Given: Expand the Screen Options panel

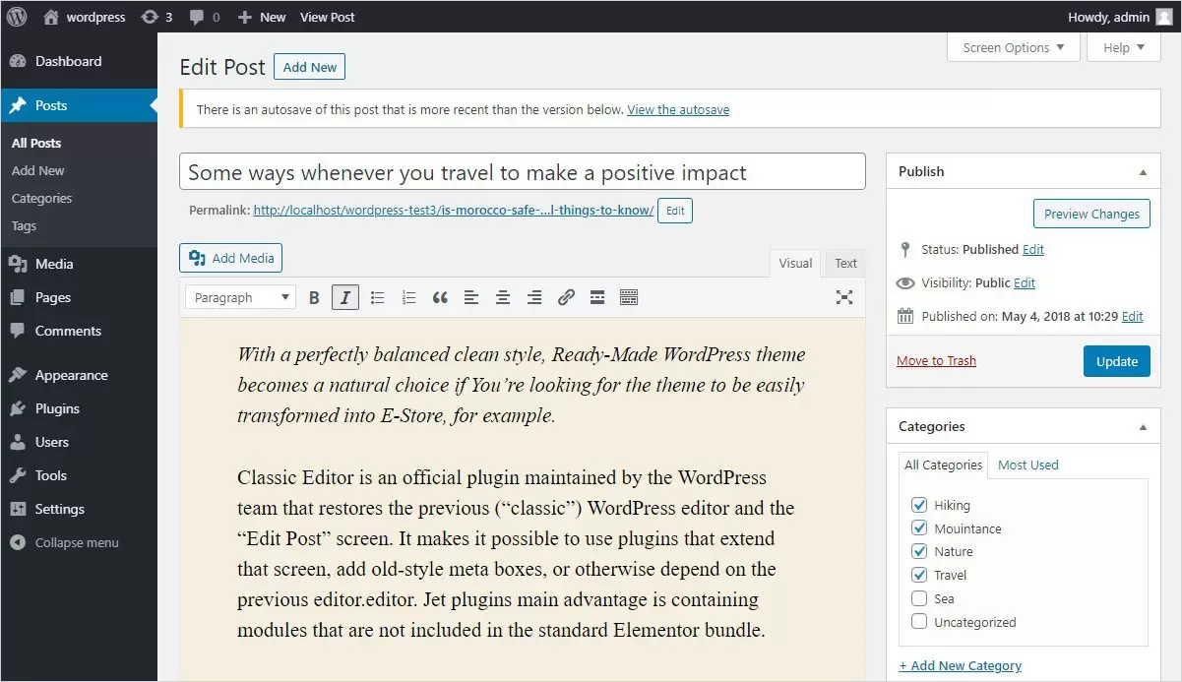Looking at the screenshot, I should pyautogui.click(x=1013, y=47).
